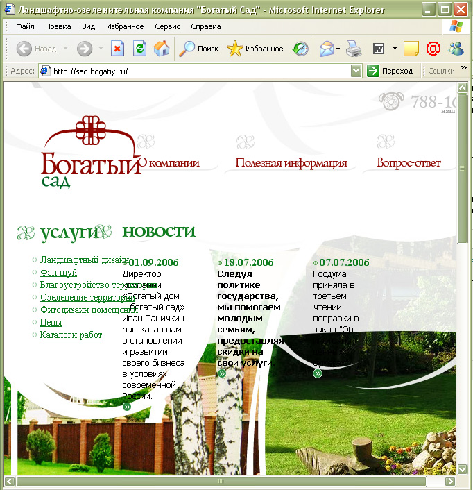Open the History clock icon
This screenshot has width=473, height=490.
point(300,49)
